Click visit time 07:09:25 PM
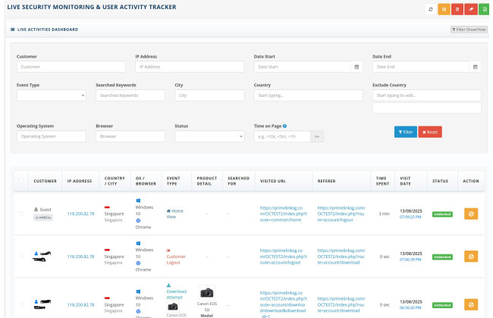The height and width of the screenshot is (318, 493). (410, 217)
